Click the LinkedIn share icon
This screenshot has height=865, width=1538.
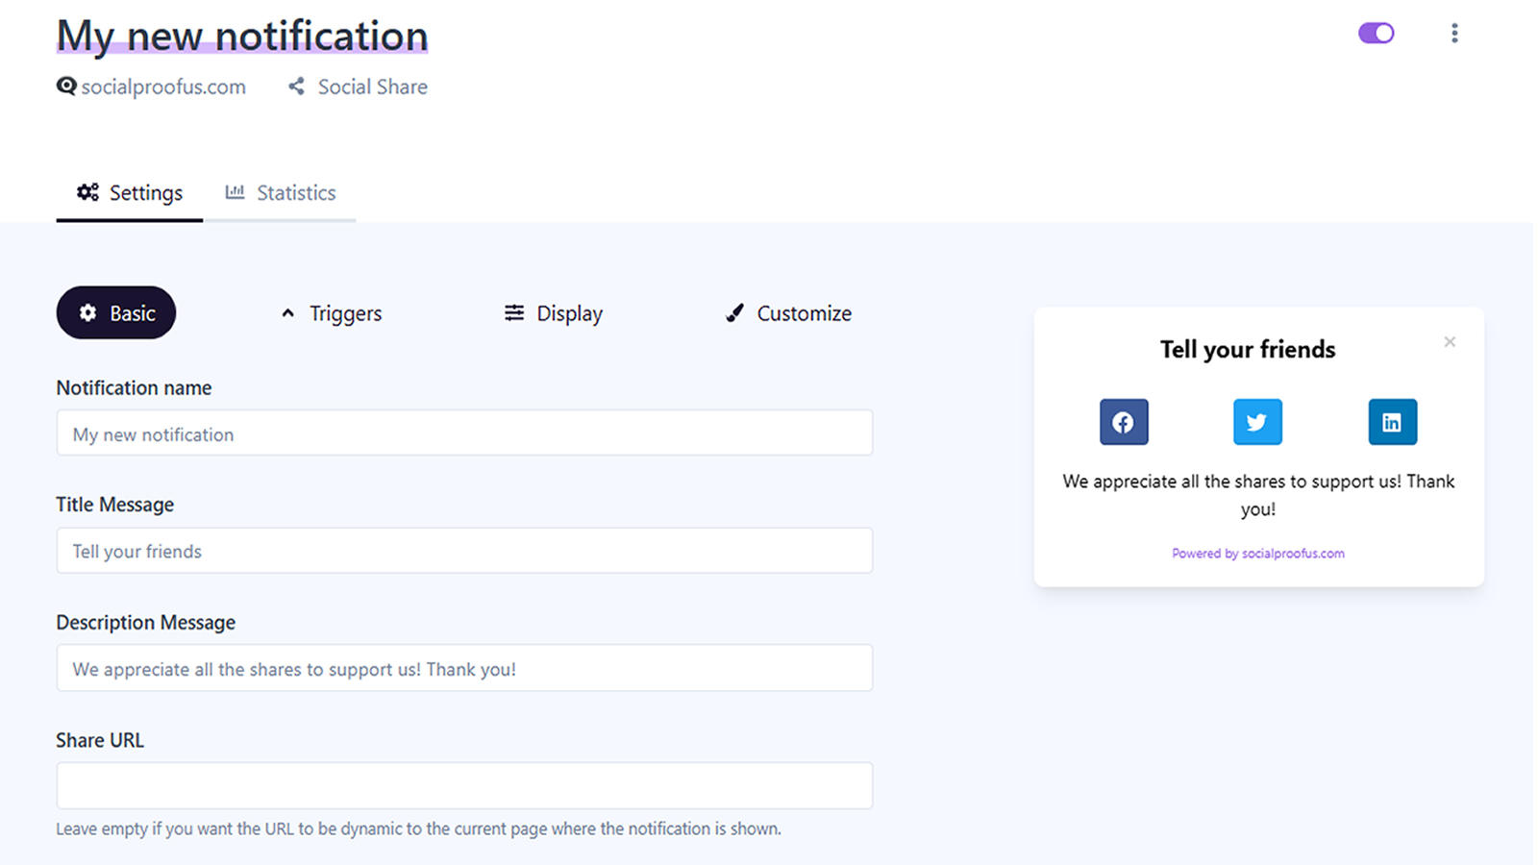1392,422
